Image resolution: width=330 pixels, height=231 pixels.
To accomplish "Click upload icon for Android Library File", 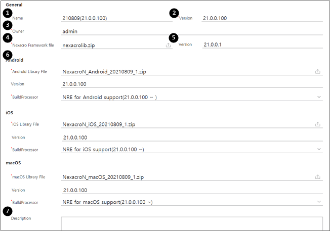I will pos(317,71).
